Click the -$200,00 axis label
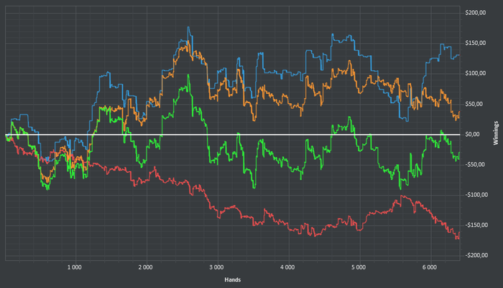503x288 pixels. [x=476, y=255]
